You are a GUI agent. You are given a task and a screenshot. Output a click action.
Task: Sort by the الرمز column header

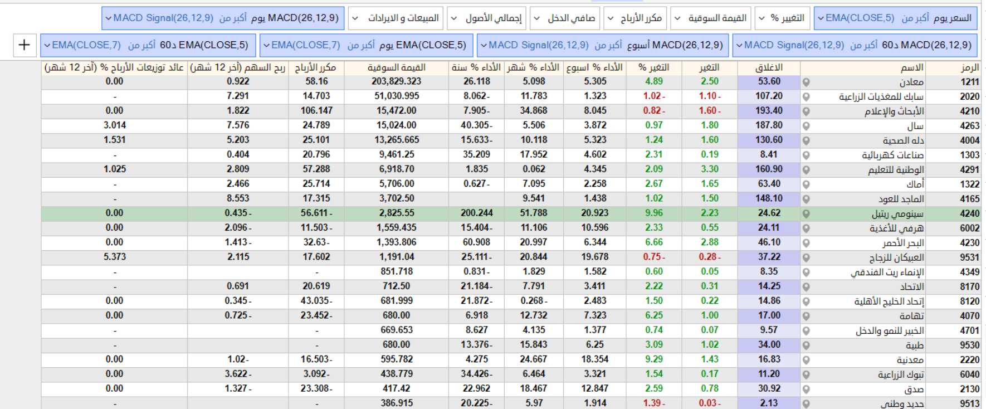954,67
